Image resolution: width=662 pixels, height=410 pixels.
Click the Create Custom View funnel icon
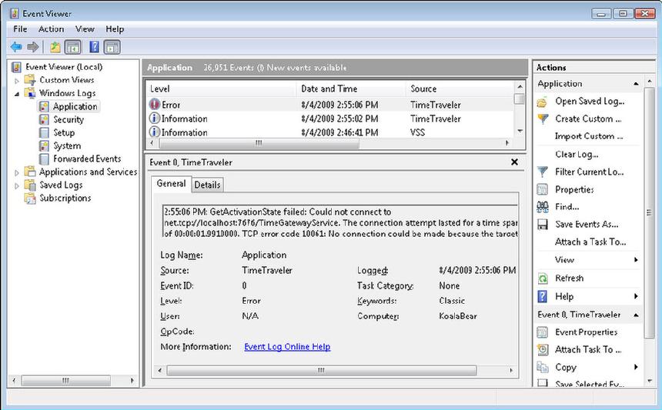click(x=543, y=119)
